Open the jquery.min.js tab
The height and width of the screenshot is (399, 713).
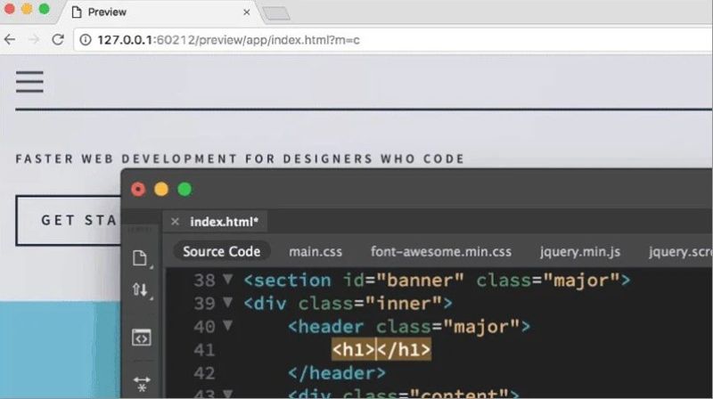[580, 252]
